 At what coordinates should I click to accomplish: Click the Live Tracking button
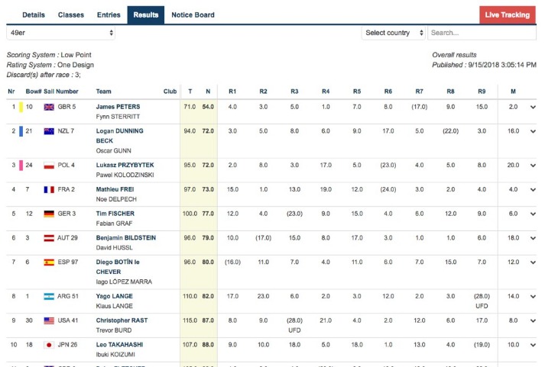point(508,14)
